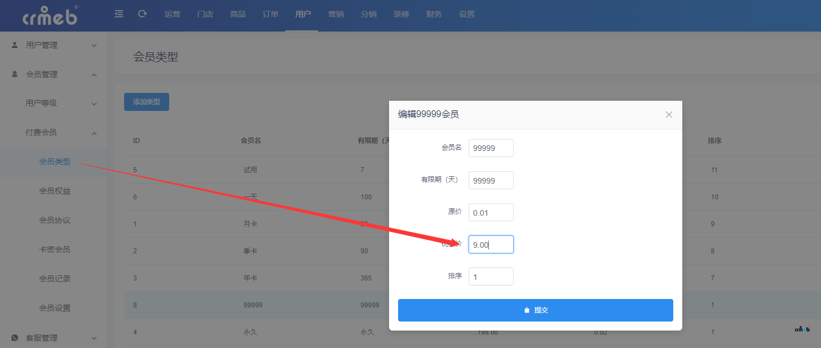Select 卡密会员 in sidebar
This screenshot has width=821, height=348.
point(55,249)
